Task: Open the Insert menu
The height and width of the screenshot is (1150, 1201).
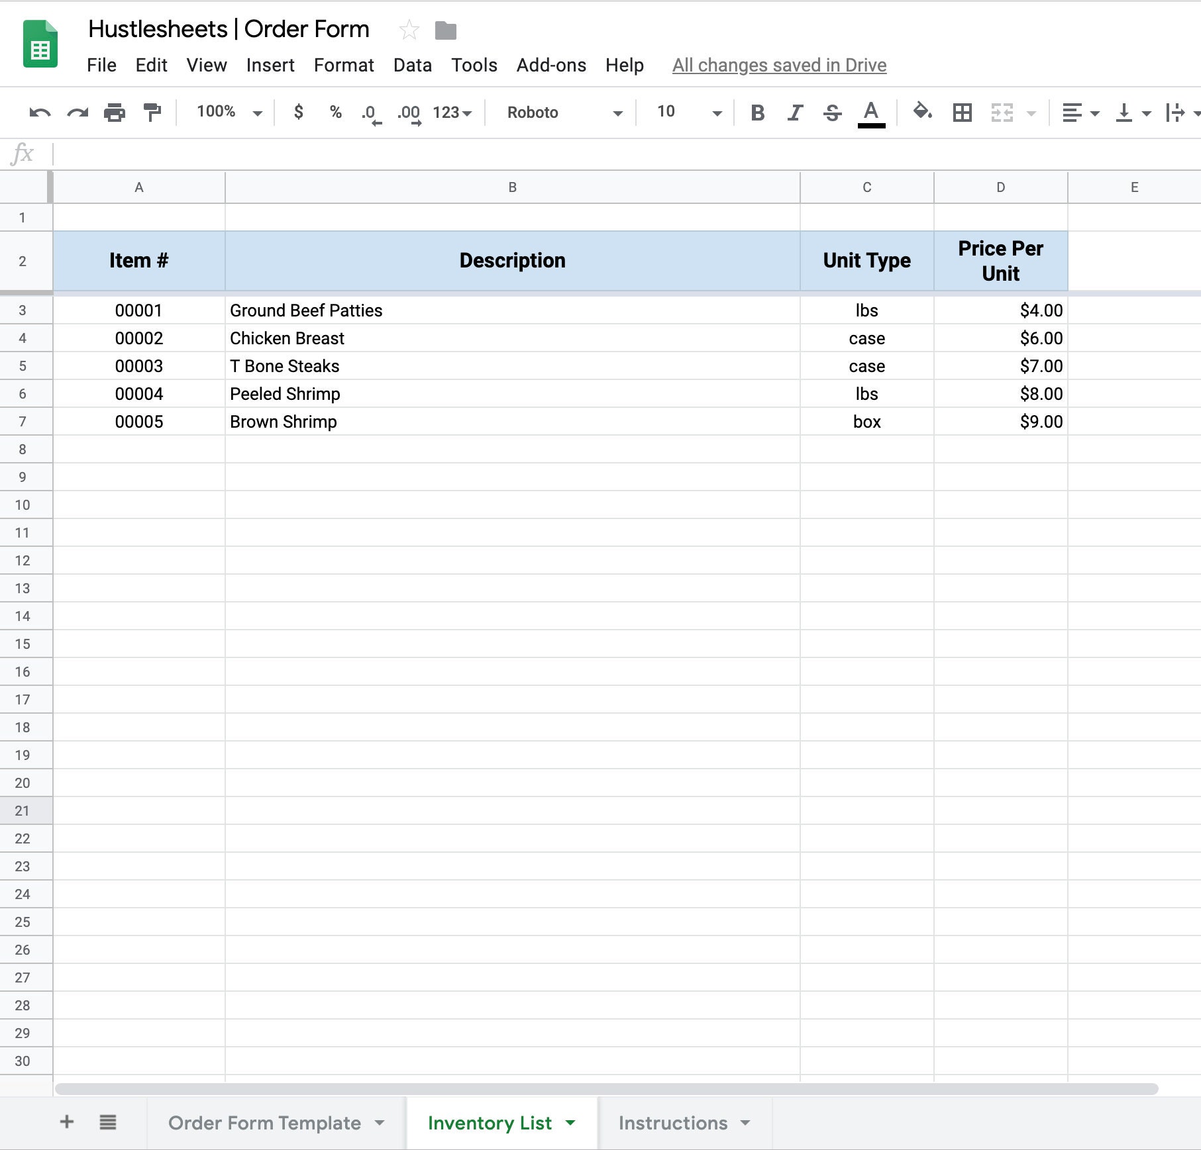Action: pyautogui.click(x=270, y=65)
